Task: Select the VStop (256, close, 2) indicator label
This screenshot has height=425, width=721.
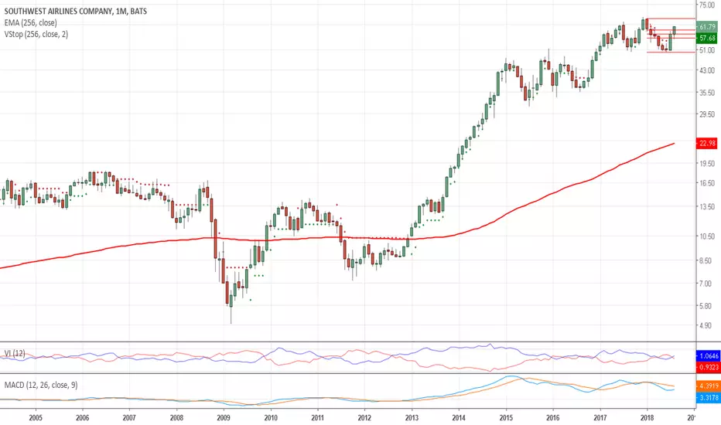Action: point(36,34)
